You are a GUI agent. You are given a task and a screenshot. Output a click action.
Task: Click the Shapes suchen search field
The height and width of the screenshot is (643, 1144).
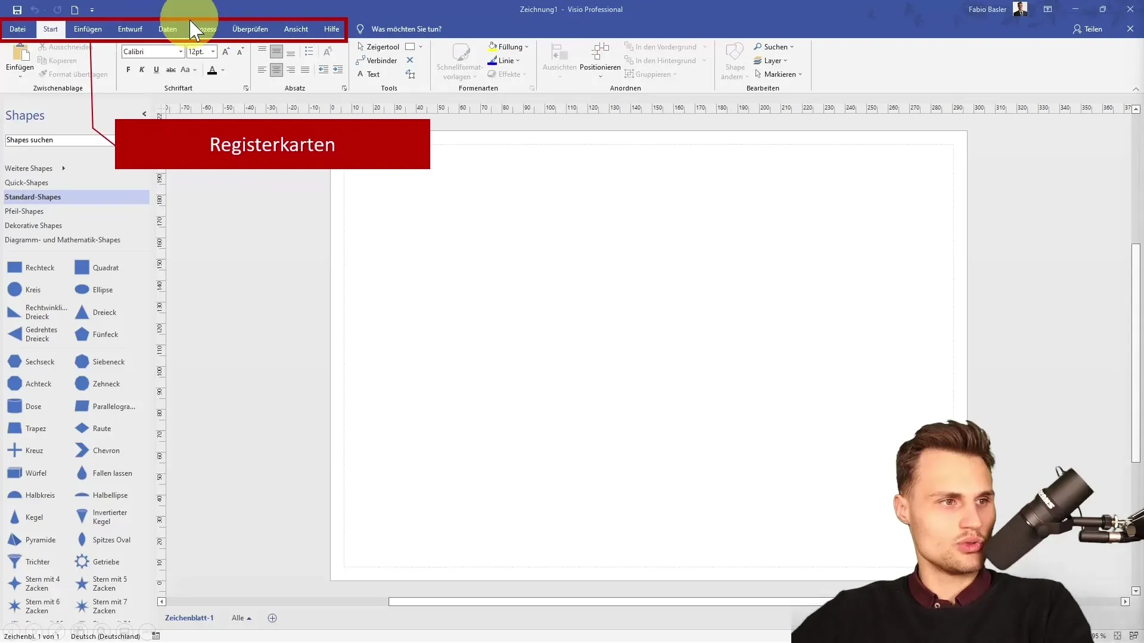[x=60, y=140]
